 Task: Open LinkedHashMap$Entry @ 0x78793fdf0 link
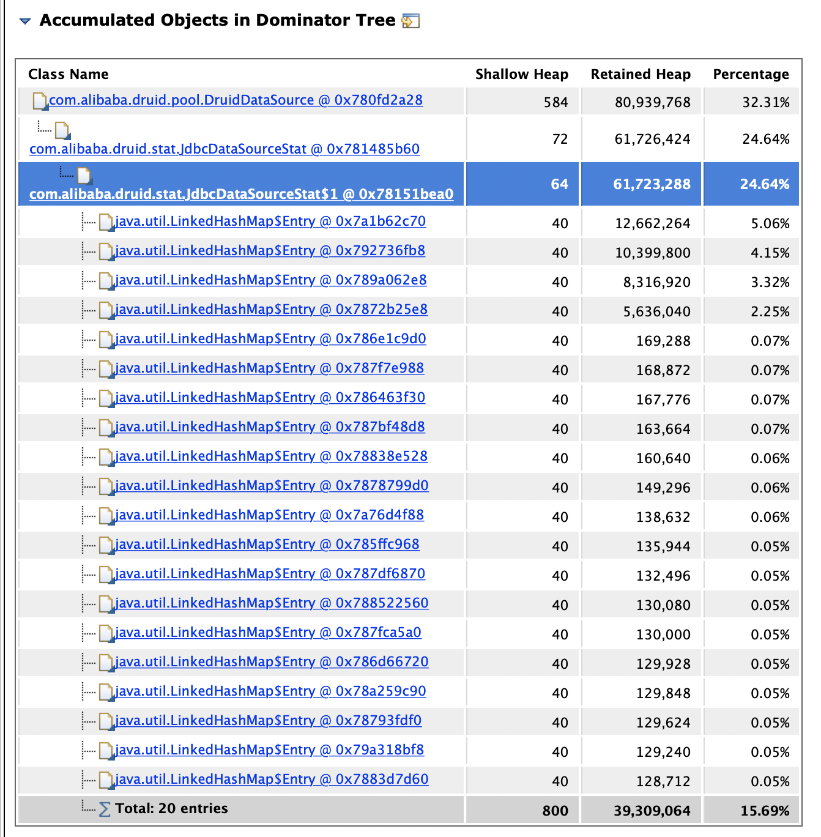(x=268, y=720)
